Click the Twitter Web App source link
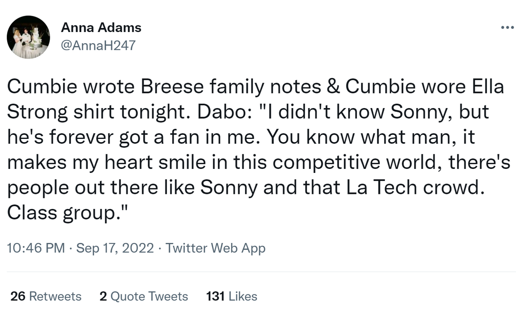 click(215, 248)
